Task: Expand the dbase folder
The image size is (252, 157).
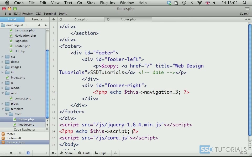Action: click(2, 62)
